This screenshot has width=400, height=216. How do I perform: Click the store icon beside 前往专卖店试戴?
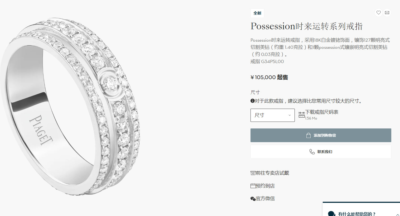coord(253,173)
